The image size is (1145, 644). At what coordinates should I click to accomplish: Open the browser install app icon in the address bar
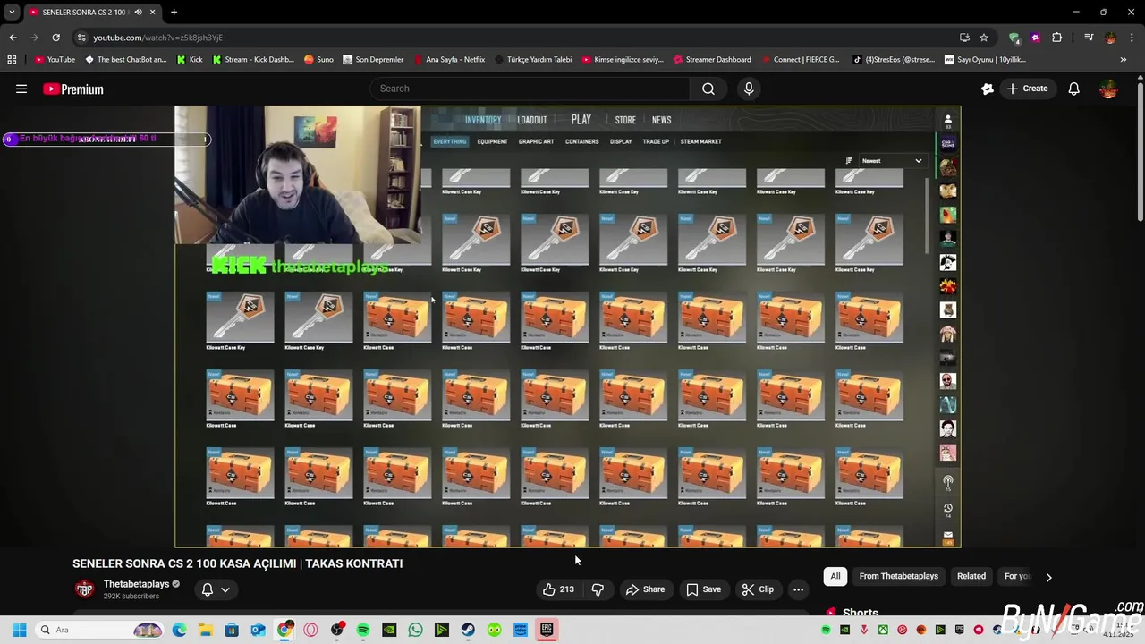964,38
